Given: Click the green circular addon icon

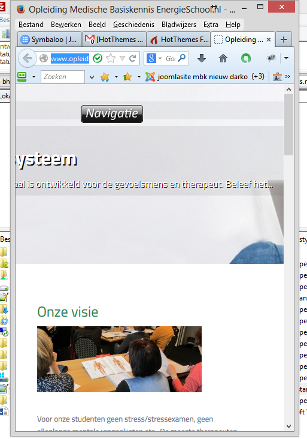Looking at the screenshot, I should click(x=246, y=58).
